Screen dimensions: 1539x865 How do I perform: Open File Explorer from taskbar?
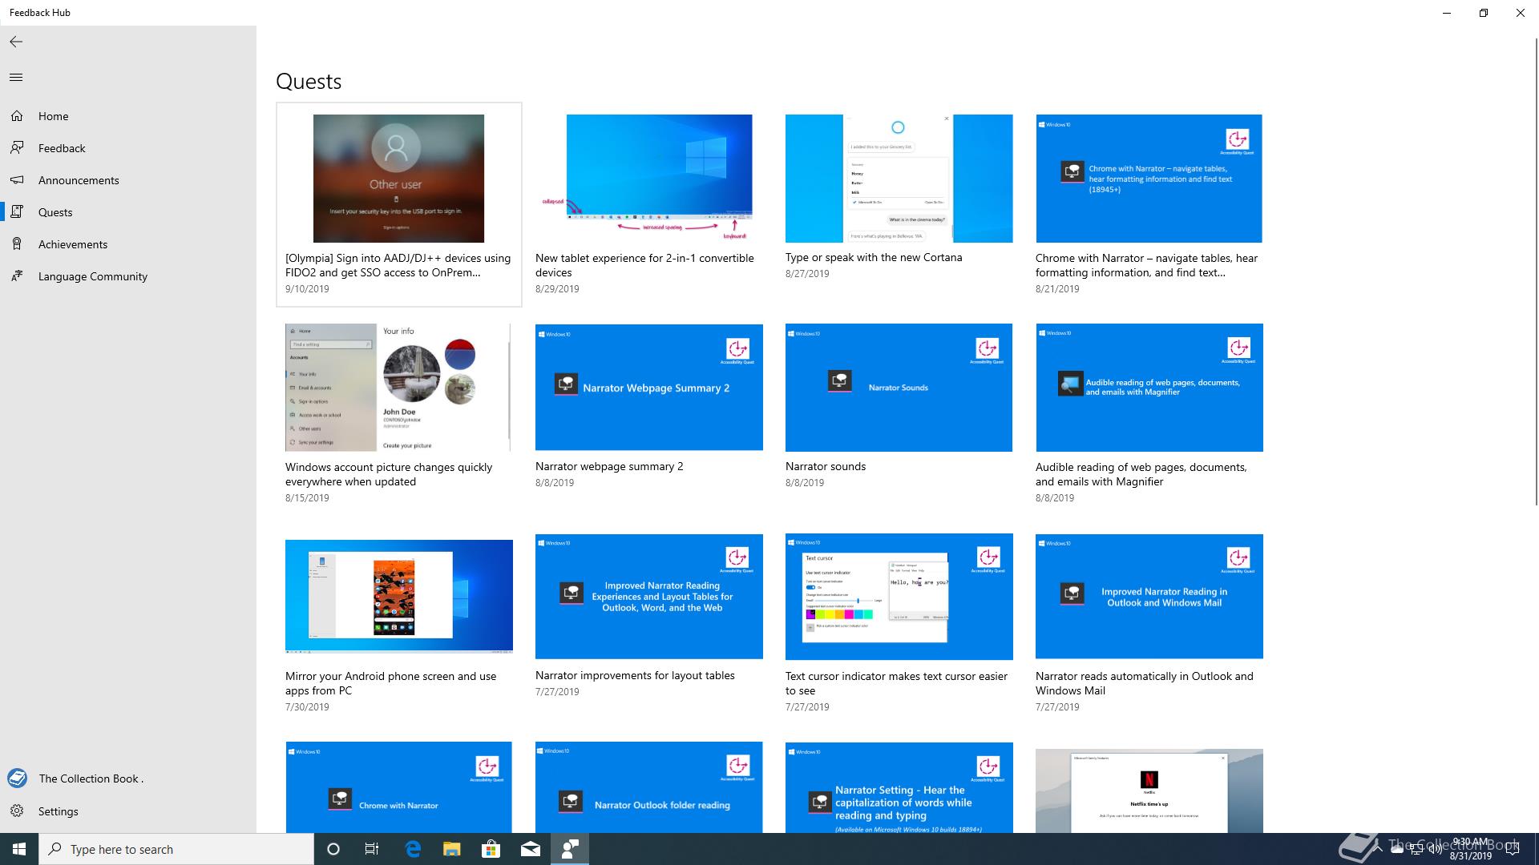coord(452,849)
